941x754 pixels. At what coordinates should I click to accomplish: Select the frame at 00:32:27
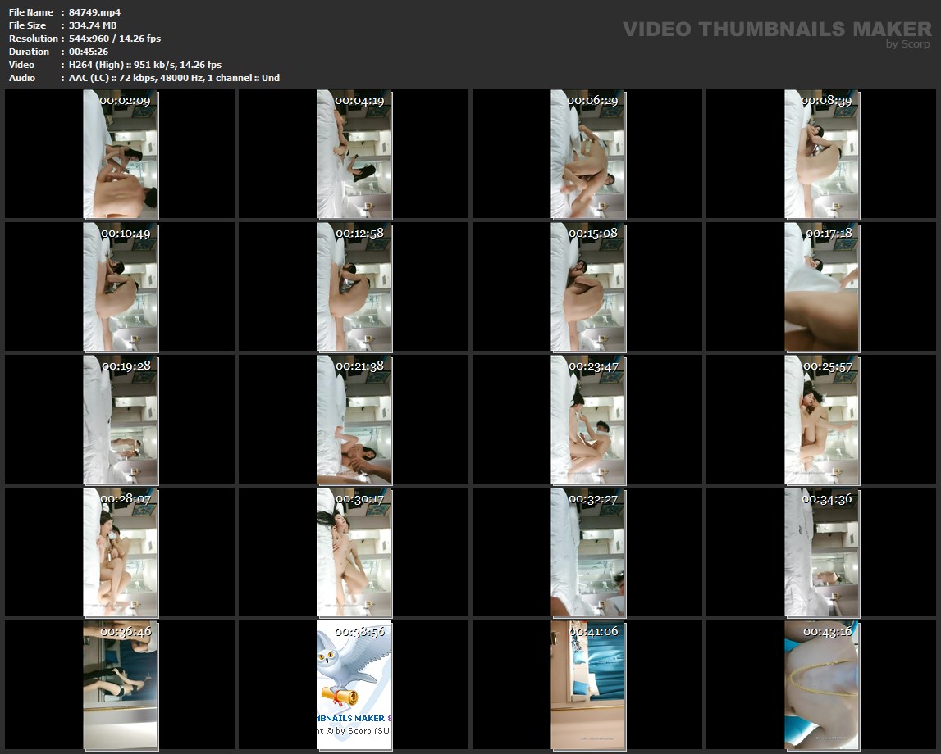(587, 552)
